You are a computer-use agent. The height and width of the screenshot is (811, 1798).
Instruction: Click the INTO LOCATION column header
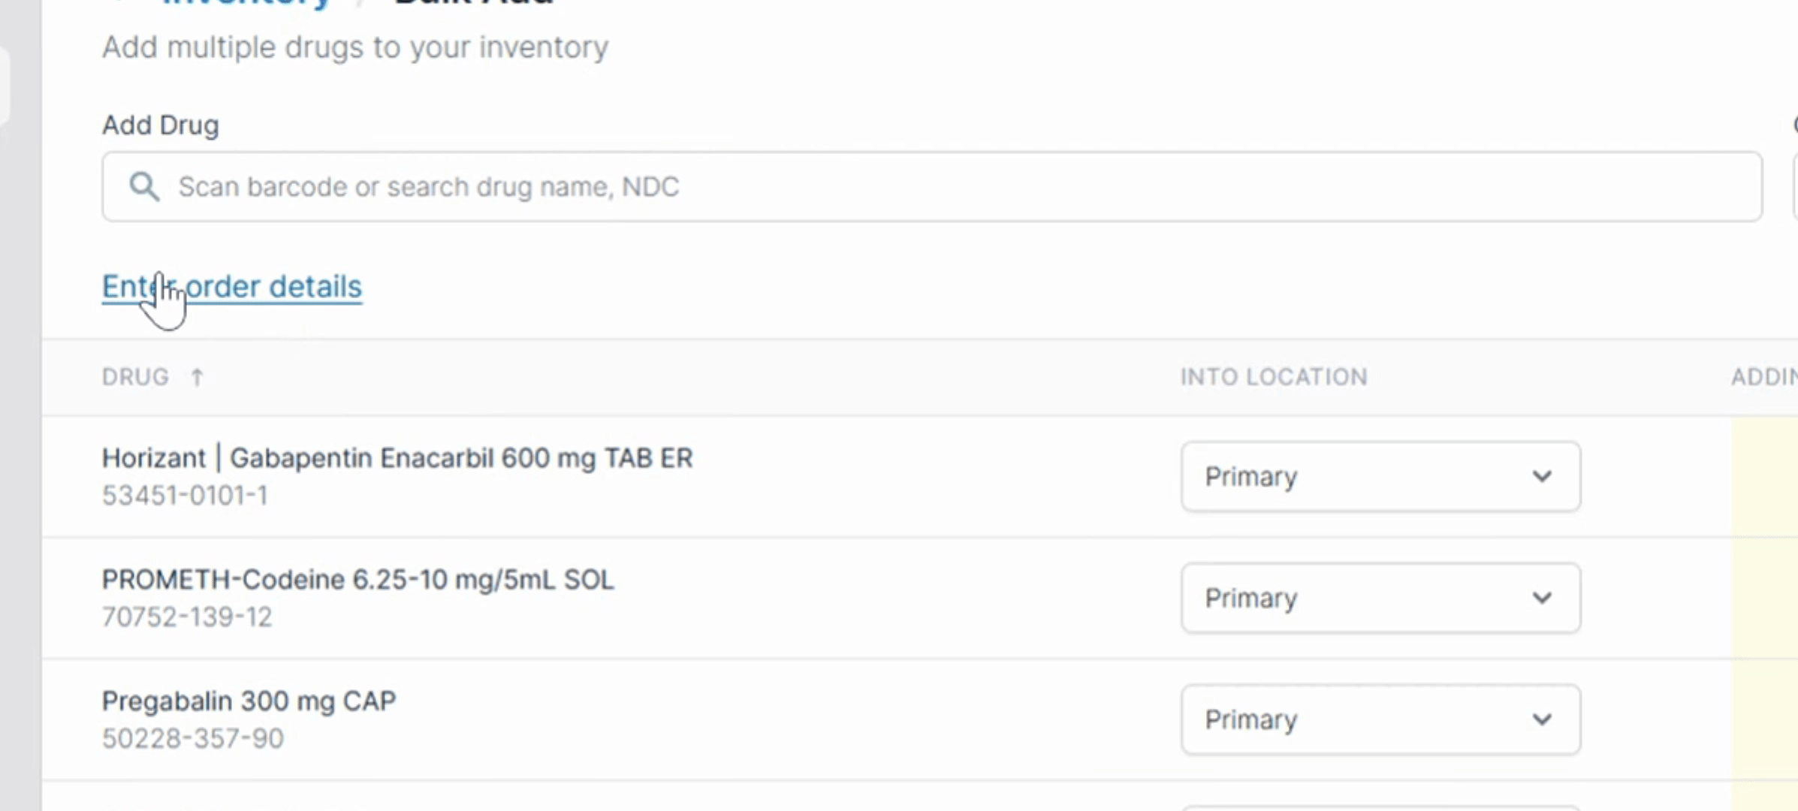tap(1274, 376)
